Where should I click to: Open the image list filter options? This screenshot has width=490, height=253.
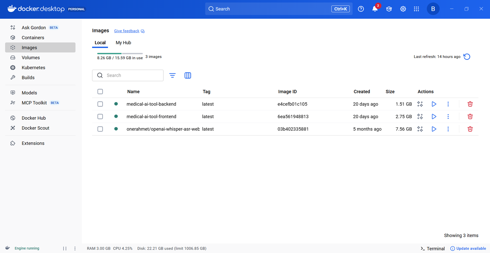pyautogui.click(x=172, y=75)
